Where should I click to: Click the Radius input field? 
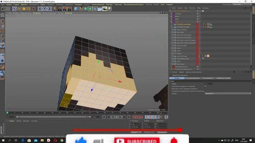pyautogui.click(x=209, y=84)
